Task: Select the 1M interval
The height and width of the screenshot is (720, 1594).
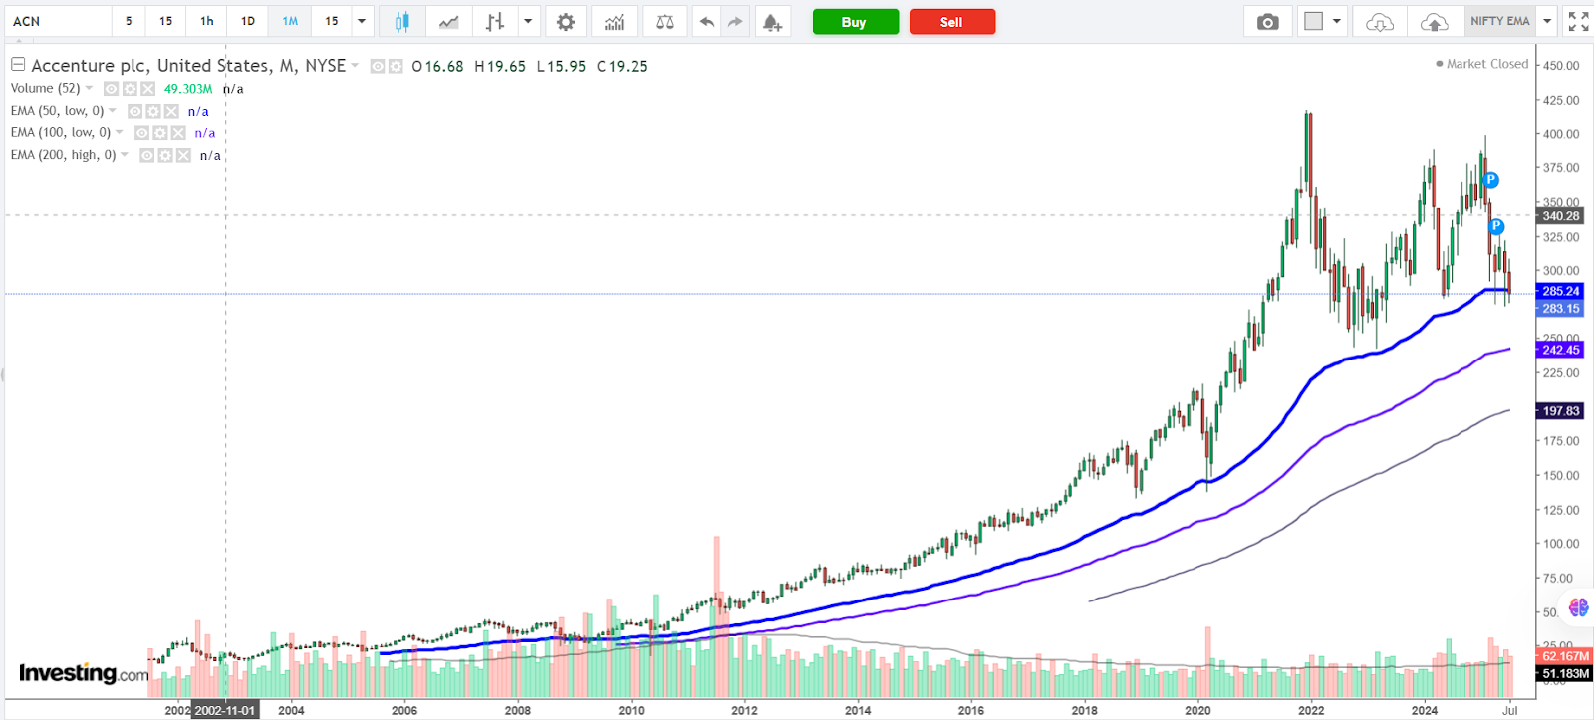Action: 290,21
